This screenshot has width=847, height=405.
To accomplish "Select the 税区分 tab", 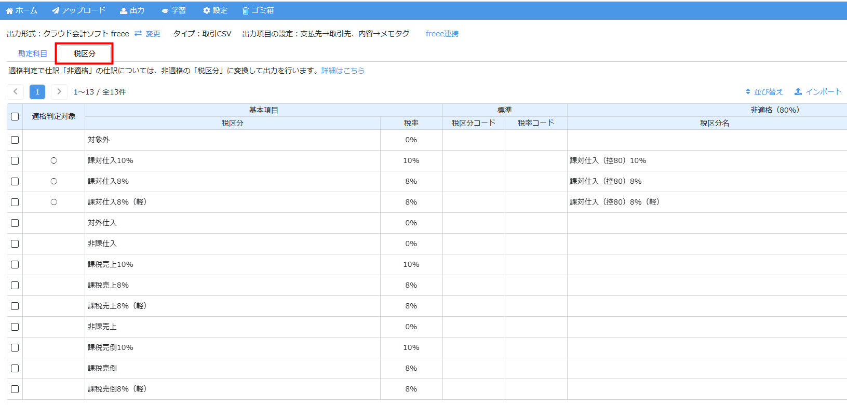I will [x=85, y=53].
